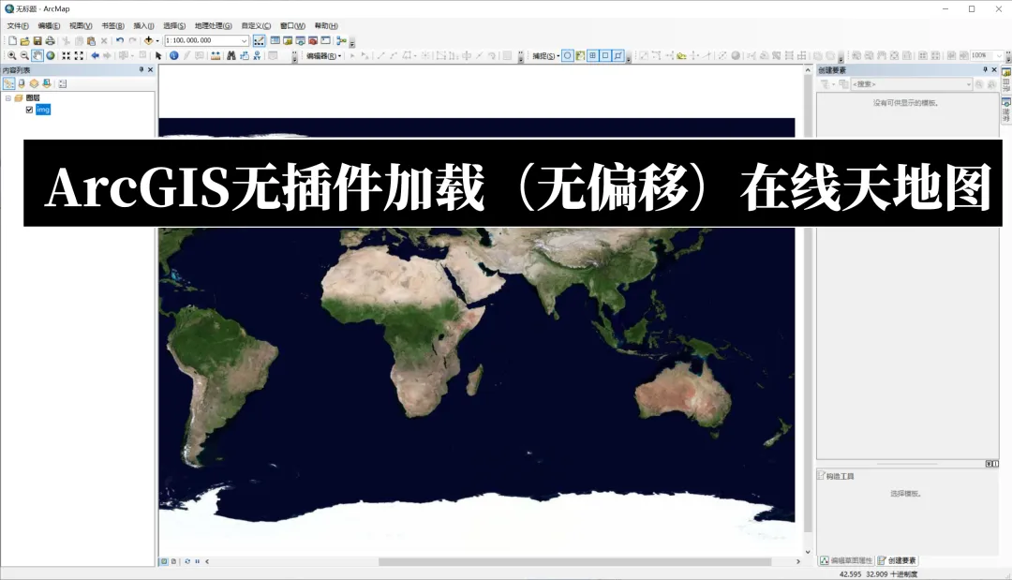Open the 视图(V) menu
Image resolution: width=1012 pixels, height=580 pixels.
pyautogui.click(x=81, y=26)
